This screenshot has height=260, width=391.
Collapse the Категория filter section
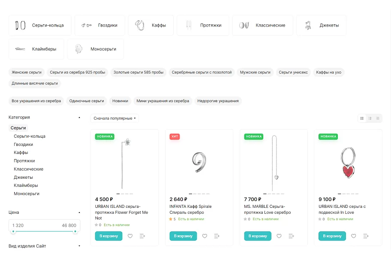coord(79,118)
